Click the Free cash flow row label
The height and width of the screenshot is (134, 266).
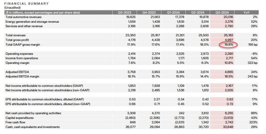[x=15, y=122]
